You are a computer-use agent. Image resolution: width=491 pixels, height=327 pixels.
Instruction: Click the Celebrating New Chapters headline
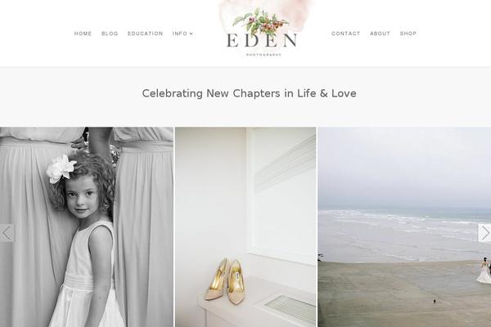click(x=249, y=93)
